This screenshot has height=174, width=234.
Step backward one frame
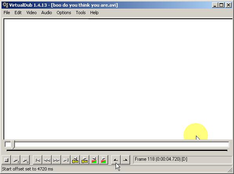(47, 160)
